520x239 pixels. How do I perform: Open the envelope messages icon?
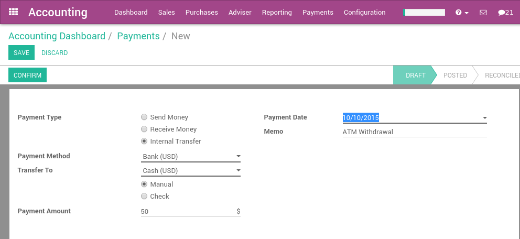coord(483,12)
